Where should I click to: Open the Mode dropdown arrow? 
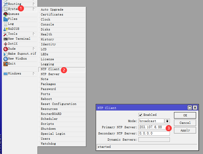point(167,121)
